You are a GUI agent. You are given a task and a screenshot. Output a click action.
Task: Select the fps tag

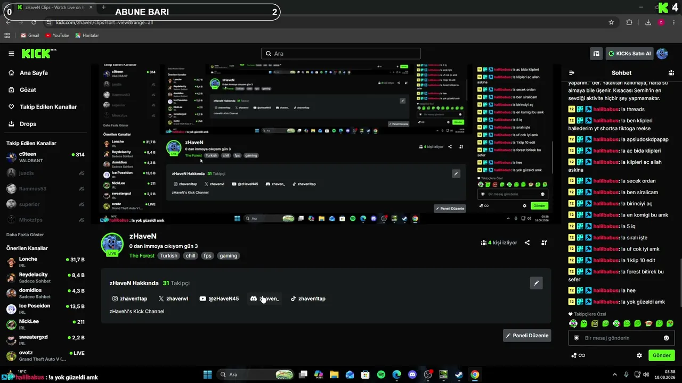click(207, 256)
